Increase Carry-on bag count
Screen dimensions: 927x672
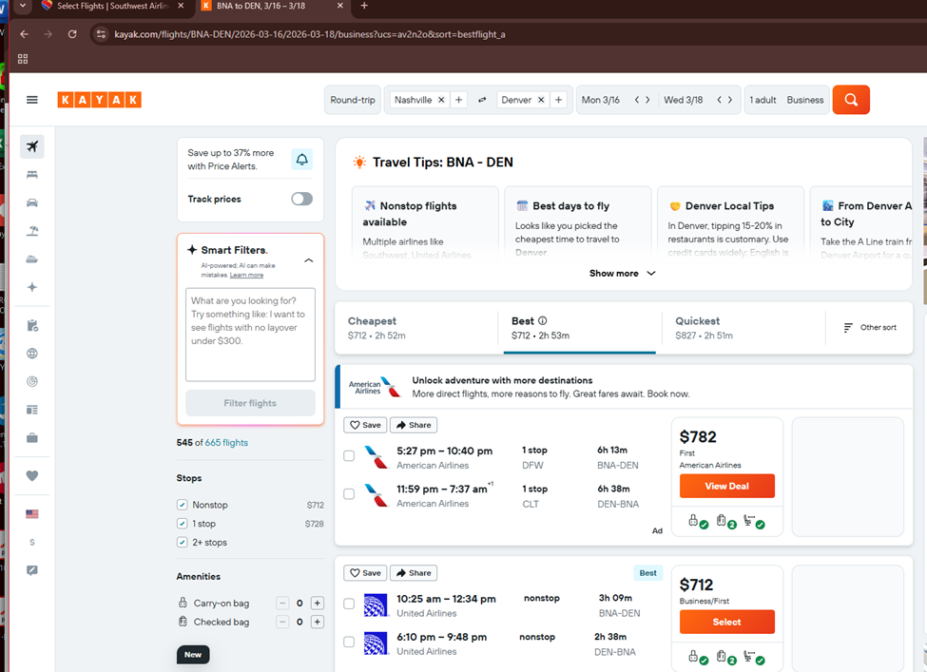(x=318, y=604)
